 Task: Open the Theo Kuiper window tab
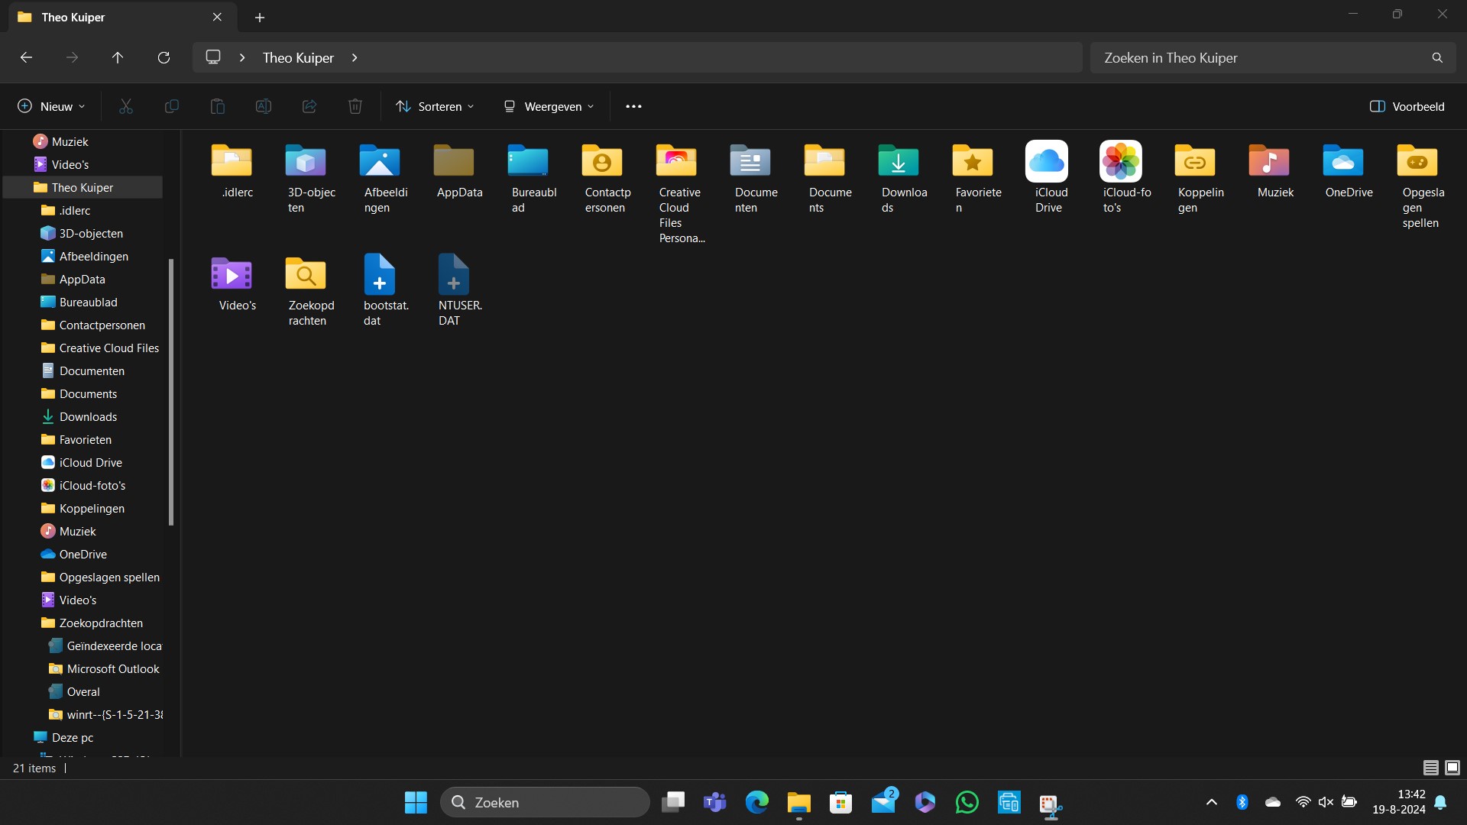pos(122,17)
